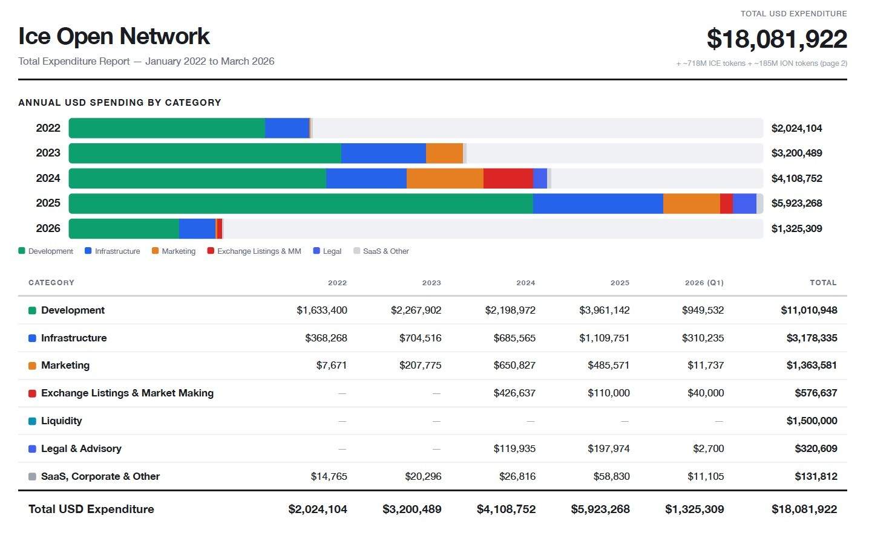Open the 2026 (Q1) column header
Image resolution: width=869 pixels, height=533 pixels.
(704, 282)
